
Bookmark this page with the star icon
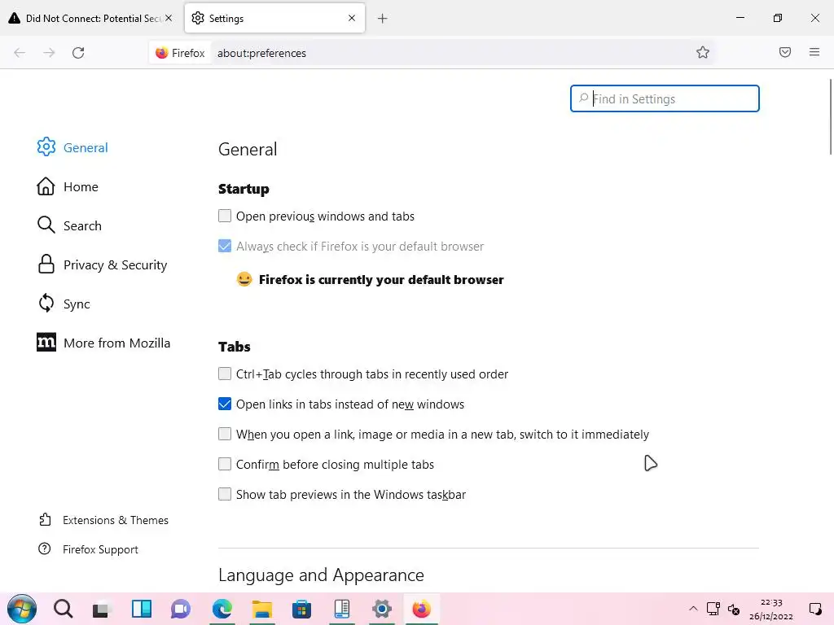[703, 52]
